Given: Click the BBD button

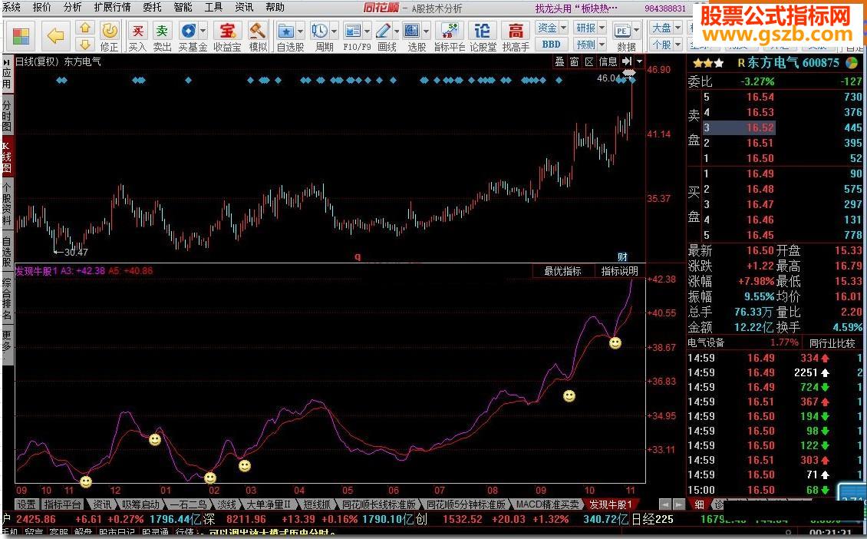Looking at the screenshot, I should pyautogui.click(x=551, y=44).
